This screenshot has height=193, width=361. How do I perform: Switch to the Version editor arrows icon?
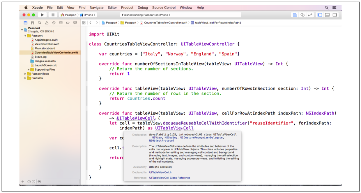310,15
